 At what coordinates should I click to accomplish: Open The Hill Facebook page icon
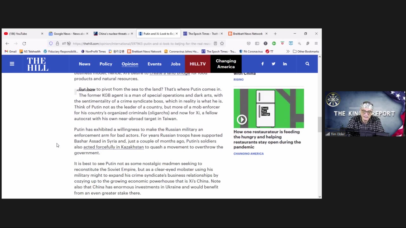[262, 64]
